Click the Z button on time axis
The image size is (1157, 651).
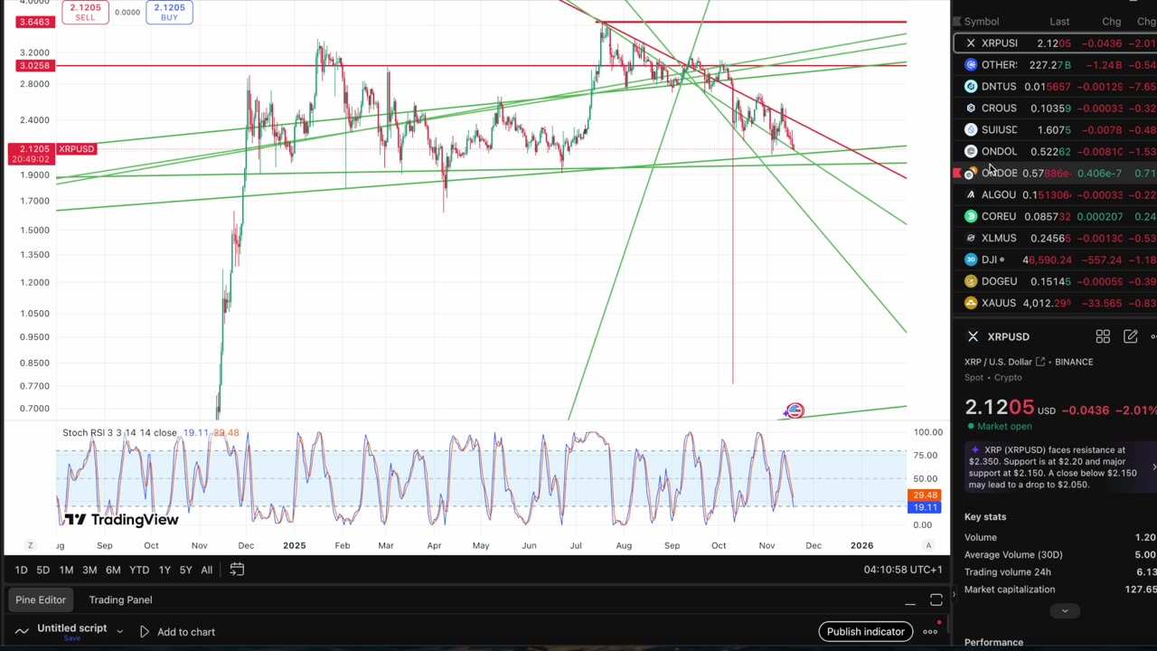[30, 545]
